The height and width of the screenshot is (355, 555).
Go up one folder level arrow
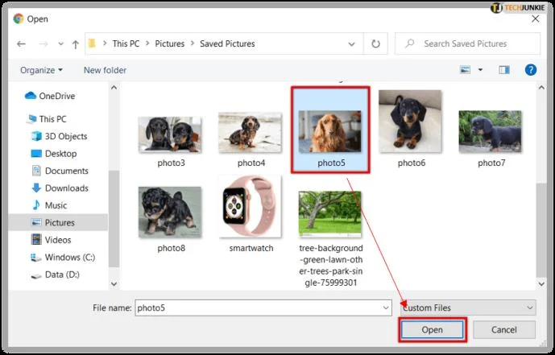75,44
